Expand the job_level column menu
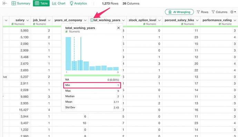238x137 pixels. (49, 20)
